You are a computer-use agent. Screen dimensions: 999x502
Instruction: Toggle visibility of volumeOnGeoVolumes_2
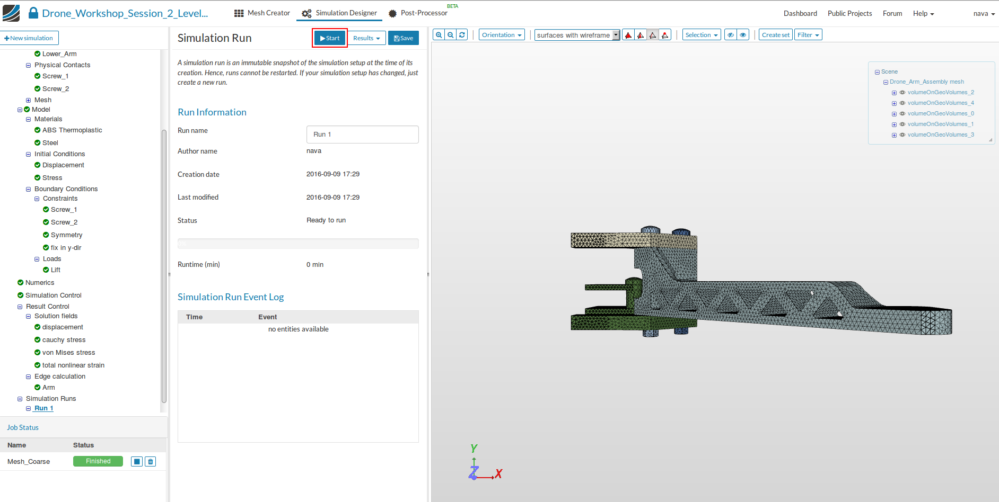(x=902, y=93)
